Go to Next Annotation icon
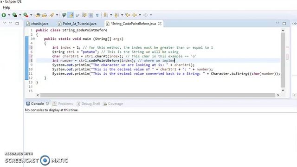The height and width of the screenshot is (167, 297). point(106,15)
